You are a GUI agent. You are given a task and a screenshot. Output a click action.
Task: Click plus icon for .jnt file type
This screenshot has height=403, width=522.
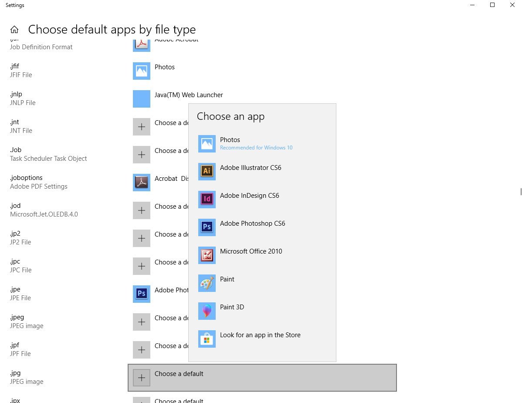pos(142,127)
